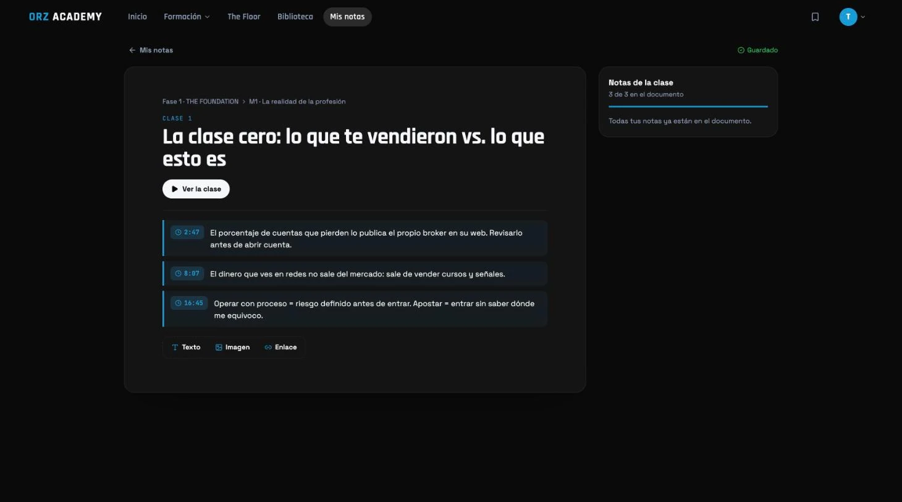
Task: Click the note about broker losing accounts
Action: coord(355,239)
